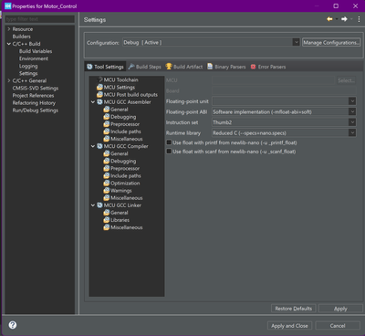Collapse the C/C++ Build category
The width and height of the screenshot is (365, 336).
click(9, 44)
